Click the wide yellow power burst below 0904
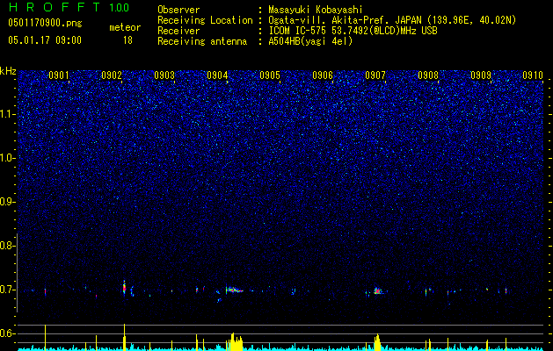The image size is (553, 351). (x=235, y=342)
